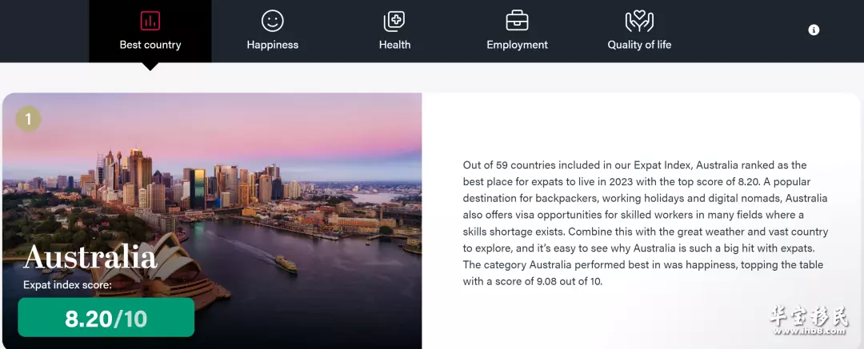This screenshot has height=349, width=864.
Task: Click the green 8.20/10 score badge
Action: (x=106, y=318)
